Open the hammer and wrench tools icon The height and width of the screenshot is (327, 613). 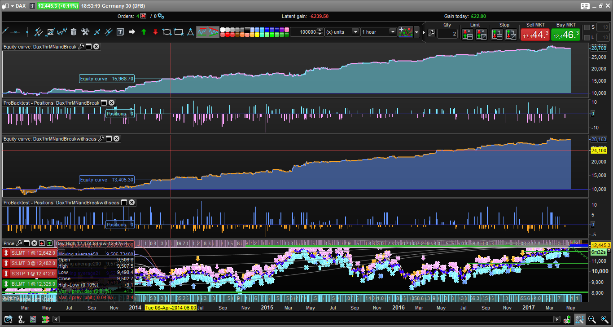(85, 32)
